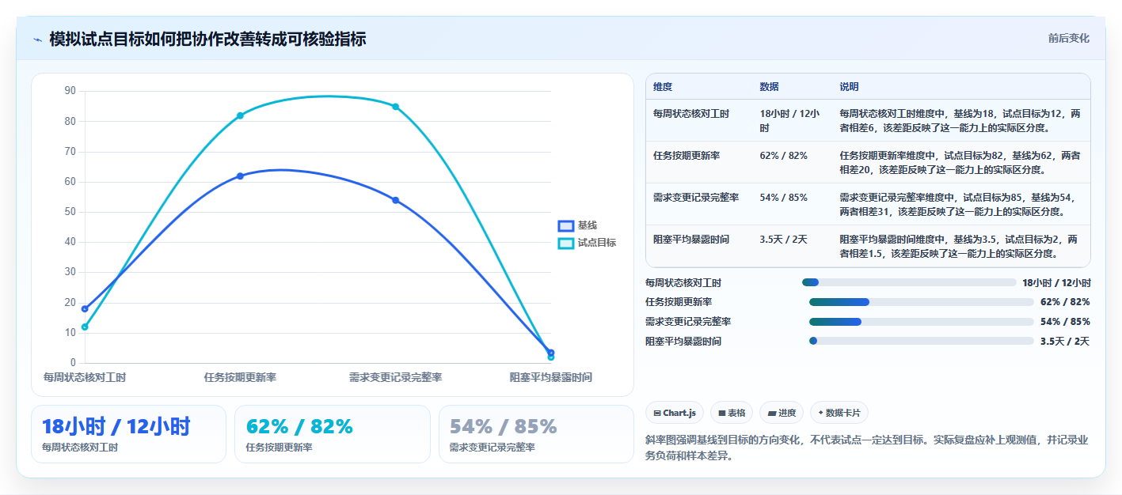
Task: Select the 数据卡片 chip
Action: point(839,413)
